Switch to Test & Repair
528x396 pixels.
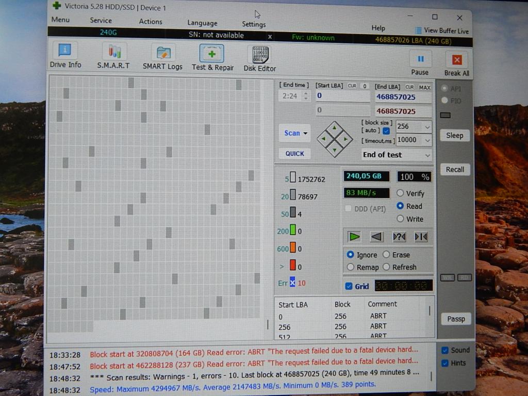212,58
